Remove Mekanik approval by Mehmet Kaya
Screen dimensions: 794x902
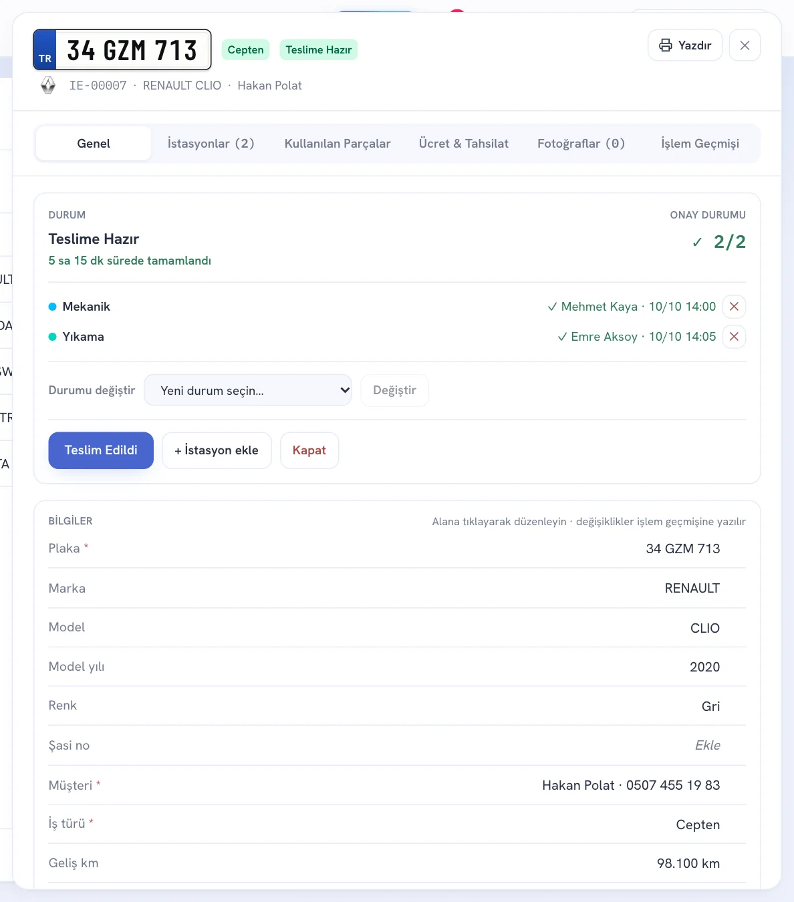734,307
